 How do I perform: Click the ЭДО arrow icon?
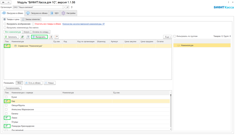(x=52, y=13)
